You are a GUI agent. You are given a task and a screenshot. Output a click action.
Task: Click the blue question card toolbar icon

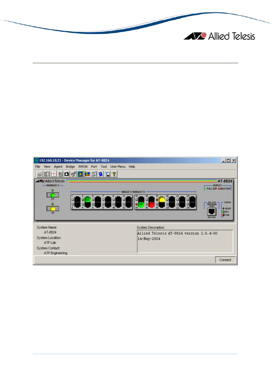(101, 174)
